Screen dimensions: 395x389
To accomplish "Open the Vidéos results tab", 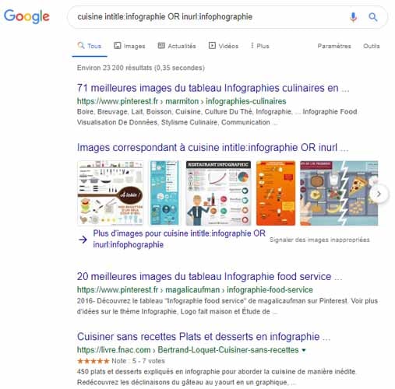I will pos(224,46).
